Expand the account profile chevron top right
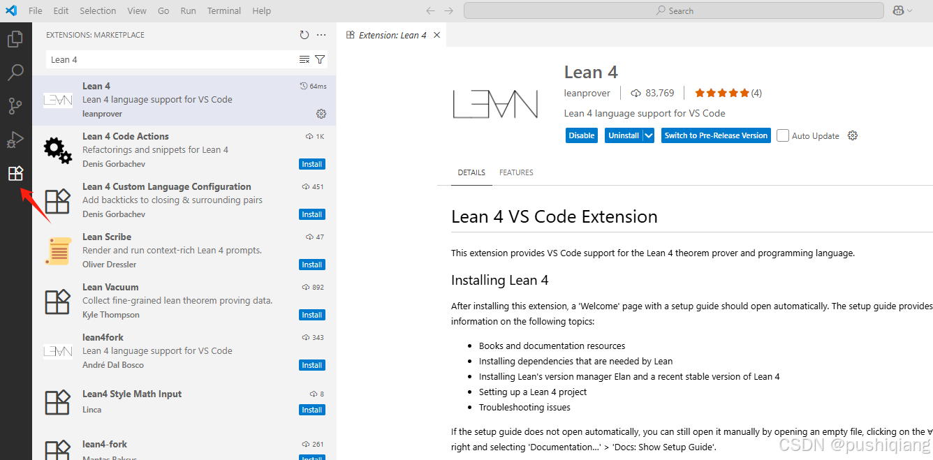This screenshot has height=460, width=933. pyautogui.click(x=909, y=10)
